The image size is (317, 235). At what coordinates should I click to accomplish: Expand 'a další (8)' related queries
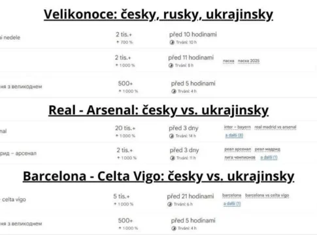click(x=234, y=135)
